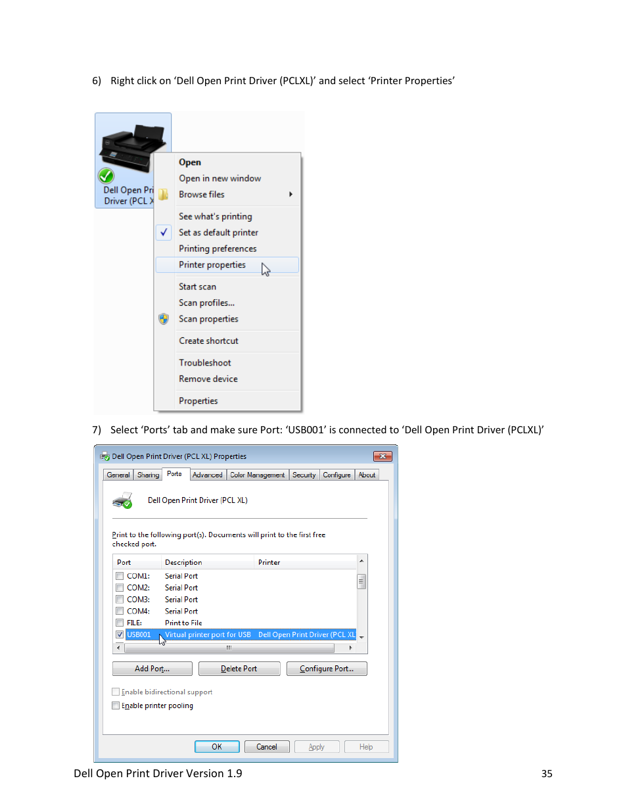The width and height of the screenshot is (627, 812).
Task: Switch to the General tab
Action: coord(118,475)
